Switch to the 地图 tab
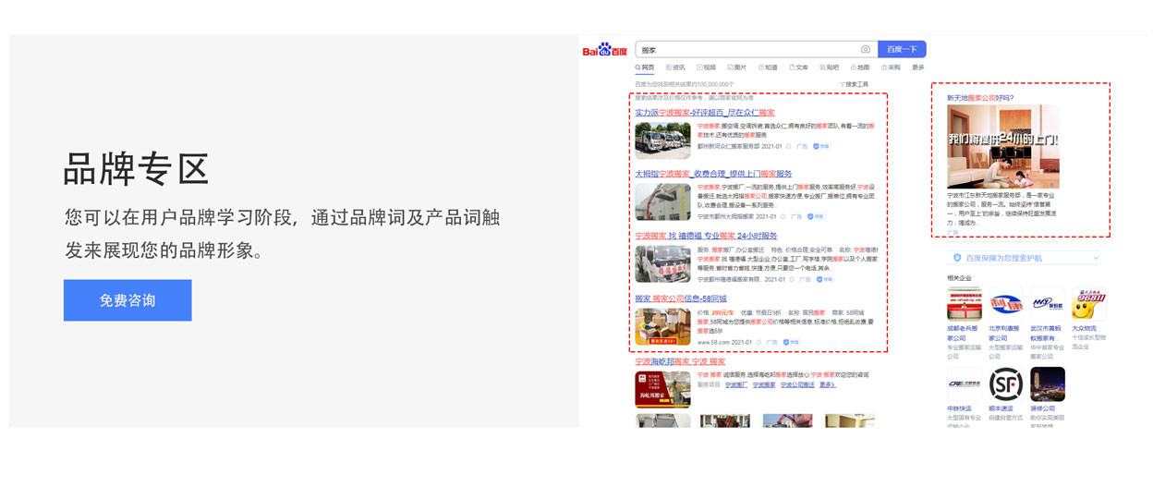 click(859, 67)
